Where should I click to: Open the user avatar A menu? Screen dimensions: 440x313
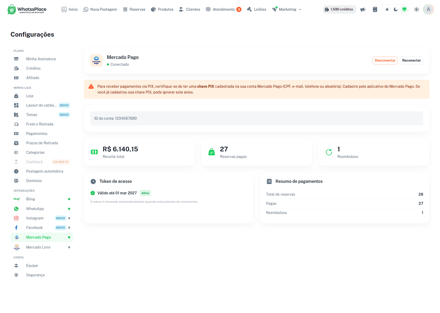coord(428,9)
